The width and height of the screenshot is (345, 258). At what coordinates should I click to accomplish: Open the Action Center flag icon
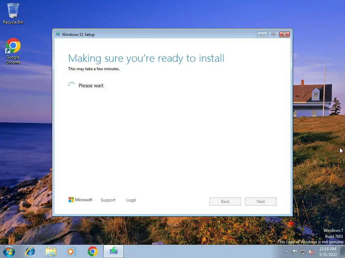point(294,252)
